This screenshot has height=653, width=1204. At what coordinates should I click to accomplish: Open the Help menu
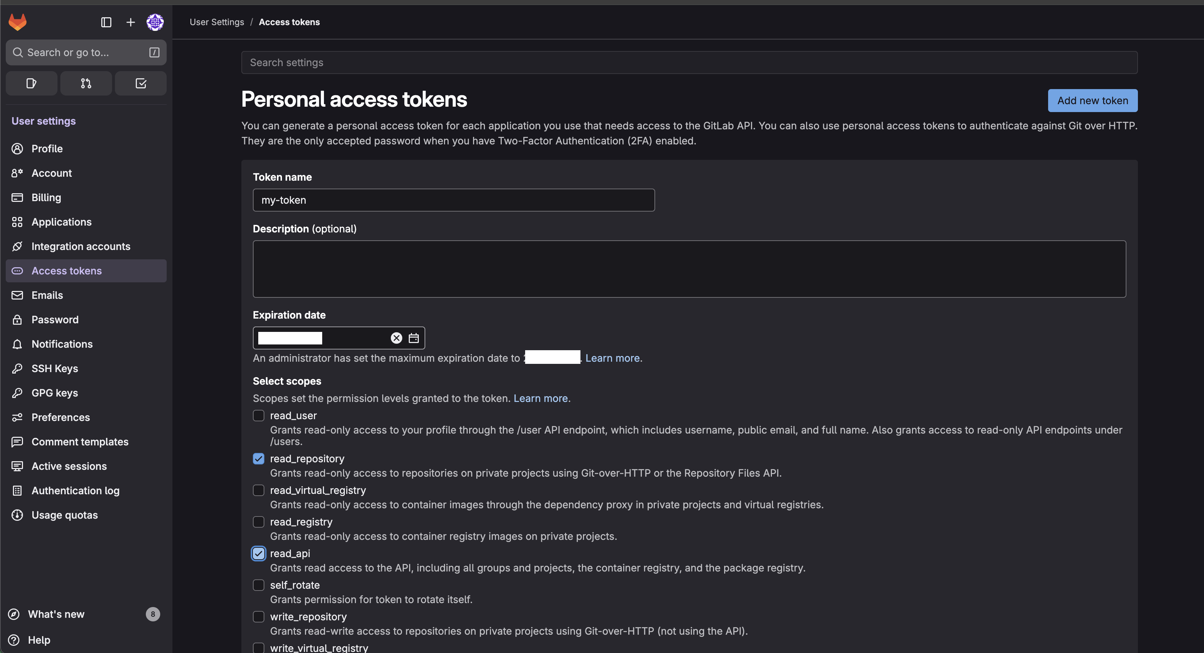click(x=39, y=640)
